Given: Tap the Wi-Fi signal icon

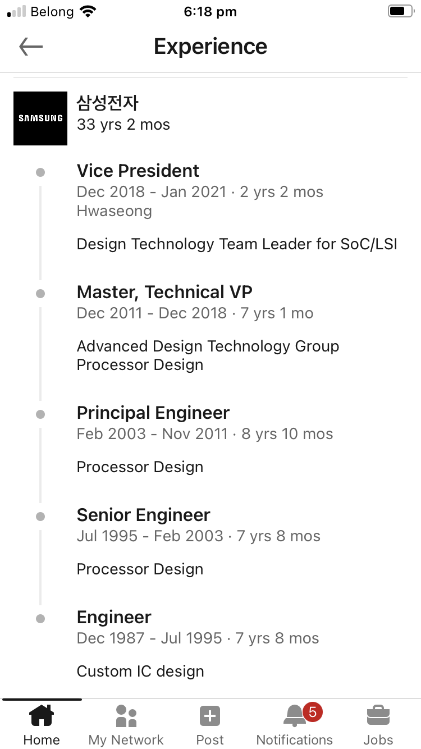Looking at the screenshot, I should coord(88,11).
